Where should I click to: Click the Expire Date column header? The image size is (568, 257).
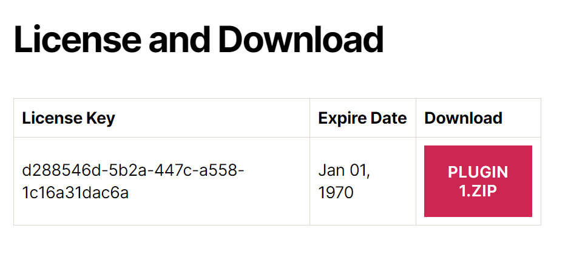(x=362, y=118)
